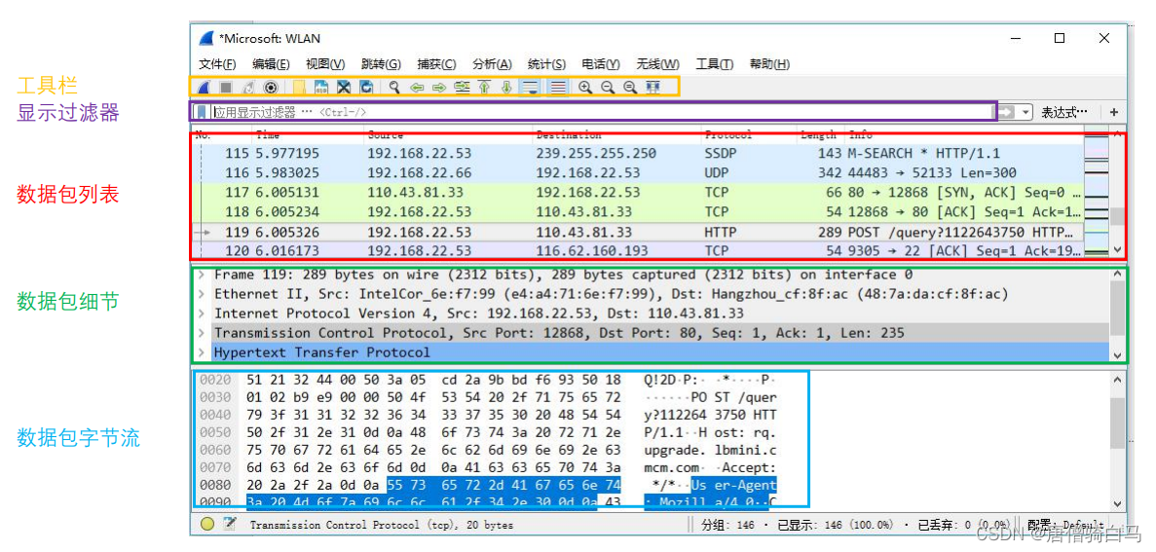Viewport: 1156px width, 552px height.
Task: Open the 工具(T) menu
Action: coord(715,64)
